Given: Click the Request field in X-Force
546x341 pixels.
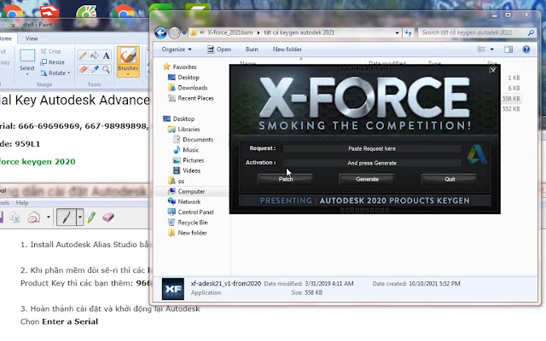Looking at the screenshot, I should click(372, 148).
